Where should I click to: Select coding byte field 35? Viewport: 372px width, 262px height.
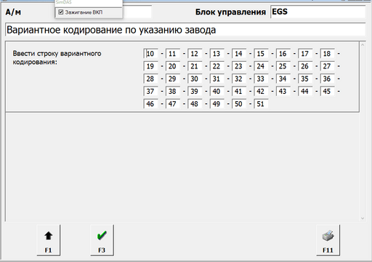point(305,79)
